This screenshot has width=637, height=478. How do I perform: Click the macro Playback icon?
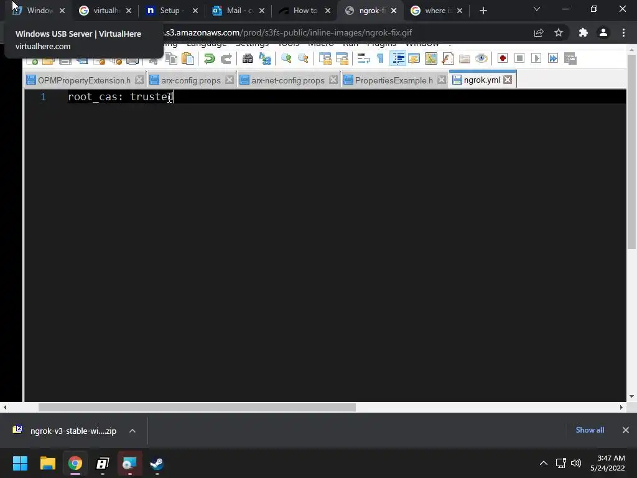tap(536, 59)
